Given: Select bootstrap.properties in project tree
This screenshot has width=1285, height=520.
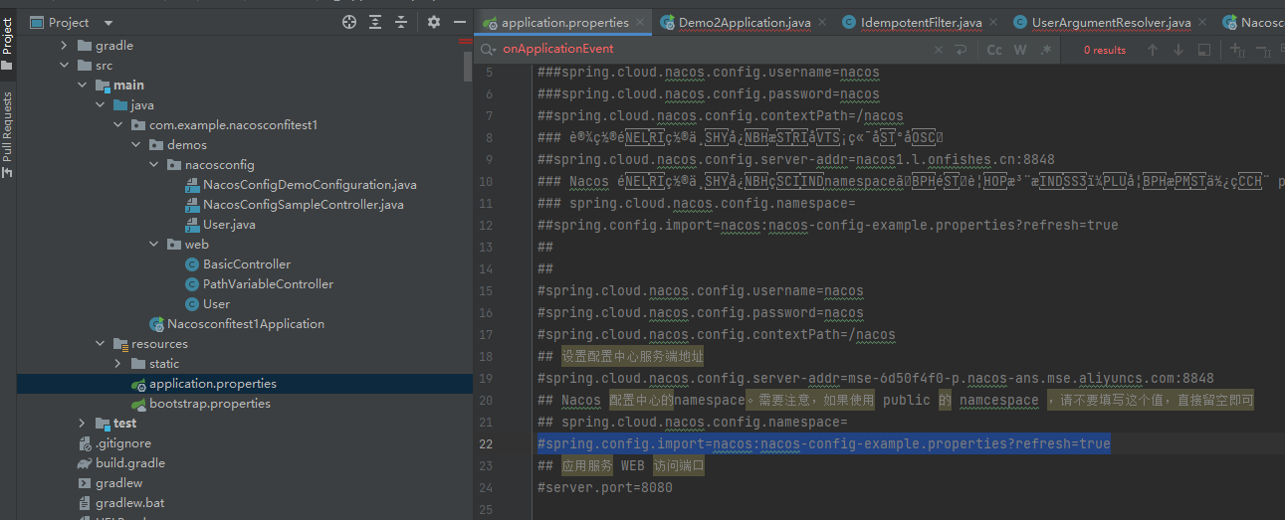Looking at the screenshot, I should (210, 404).
